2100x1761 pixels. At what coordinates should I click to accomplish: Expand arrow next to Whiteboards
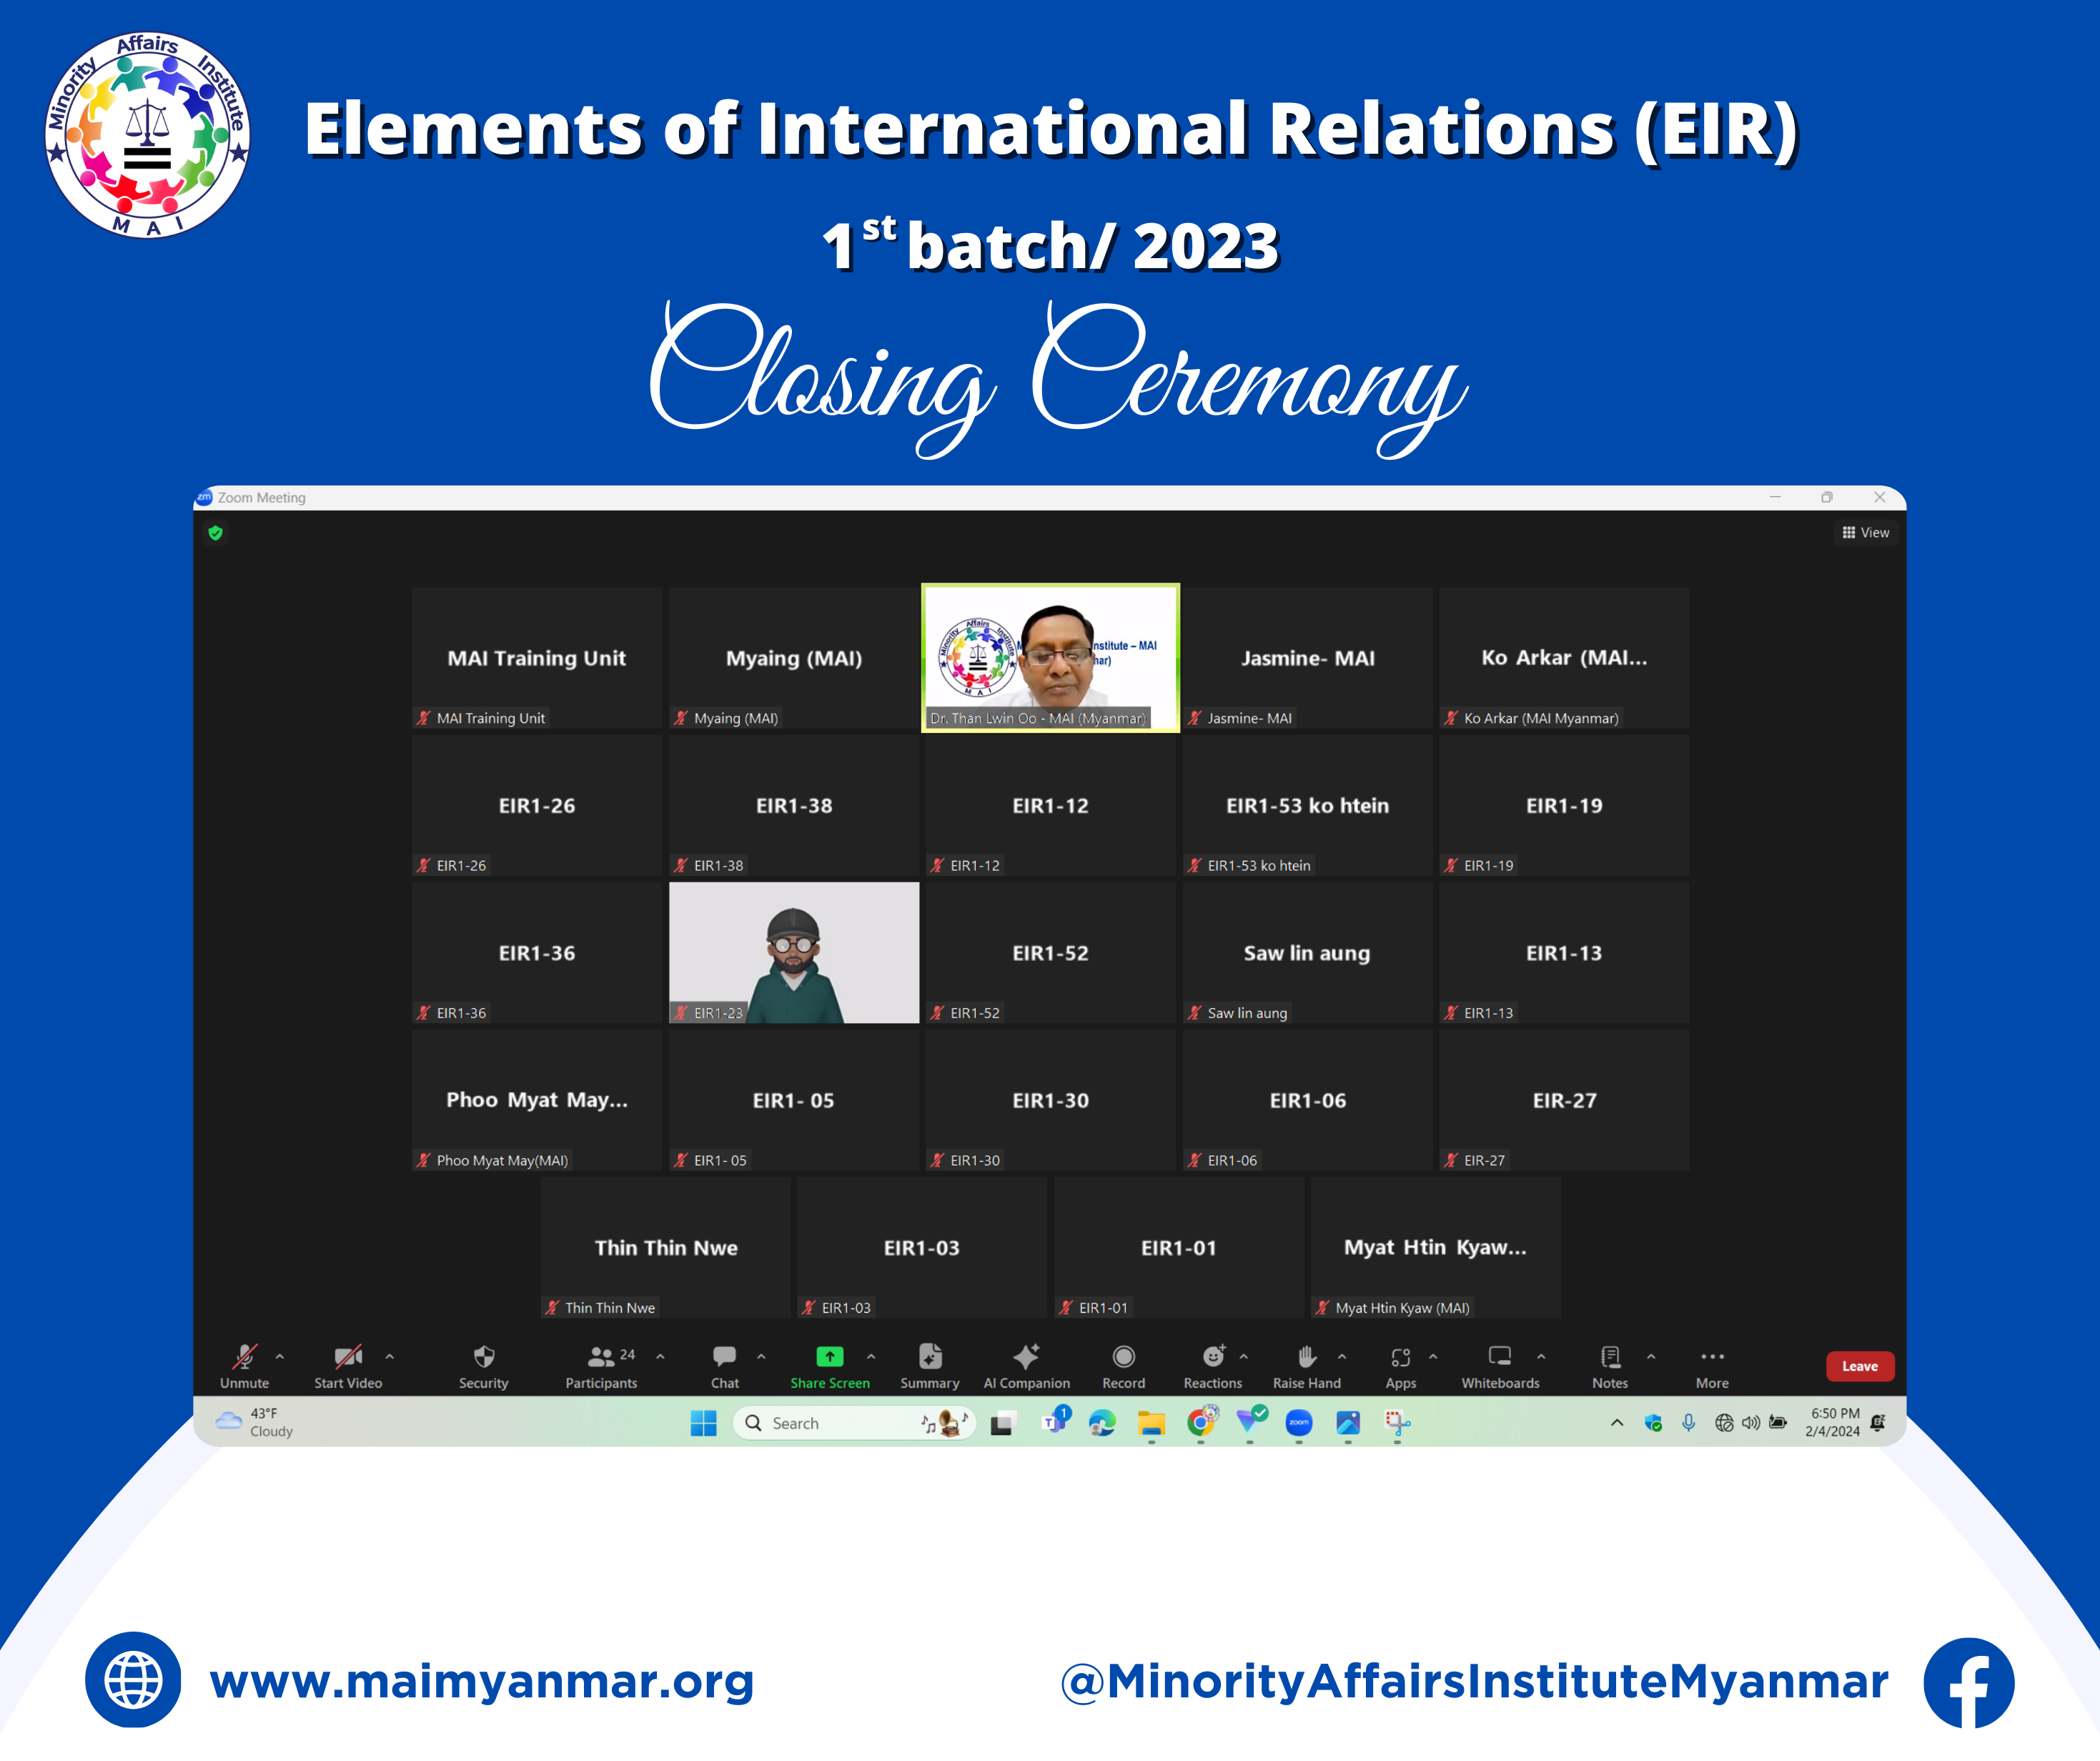(1541, 1357)
